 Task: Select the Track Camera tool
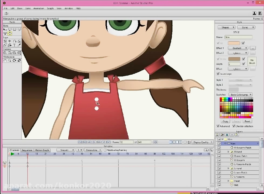5,52
